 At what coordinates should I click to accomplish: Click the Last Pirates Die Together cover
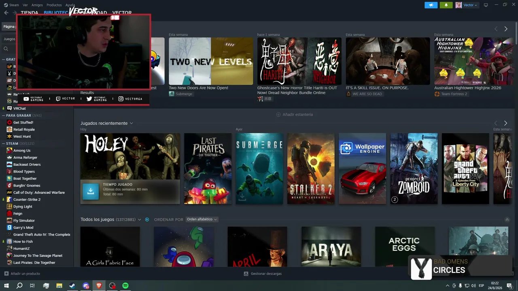208,169
